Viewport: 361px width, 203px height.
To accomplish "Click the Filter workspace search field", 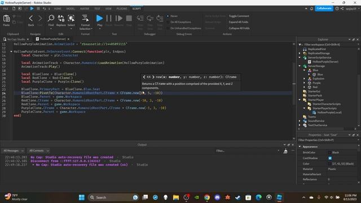I will [x=329, y=45].
